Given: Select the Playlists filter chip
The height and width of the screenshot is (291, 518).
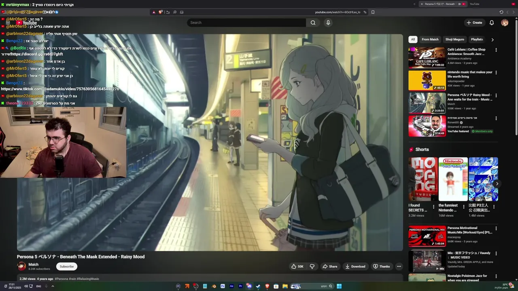Looking at the screenshot, I should tap(477, 40).
